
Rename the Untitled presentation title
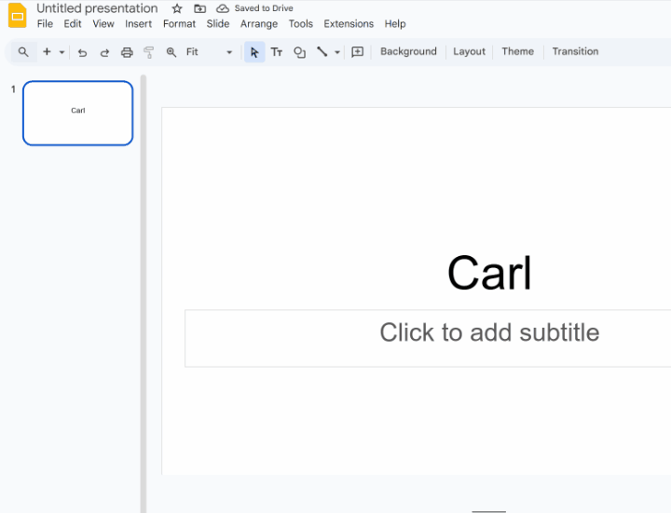click(x=97, y=8)
